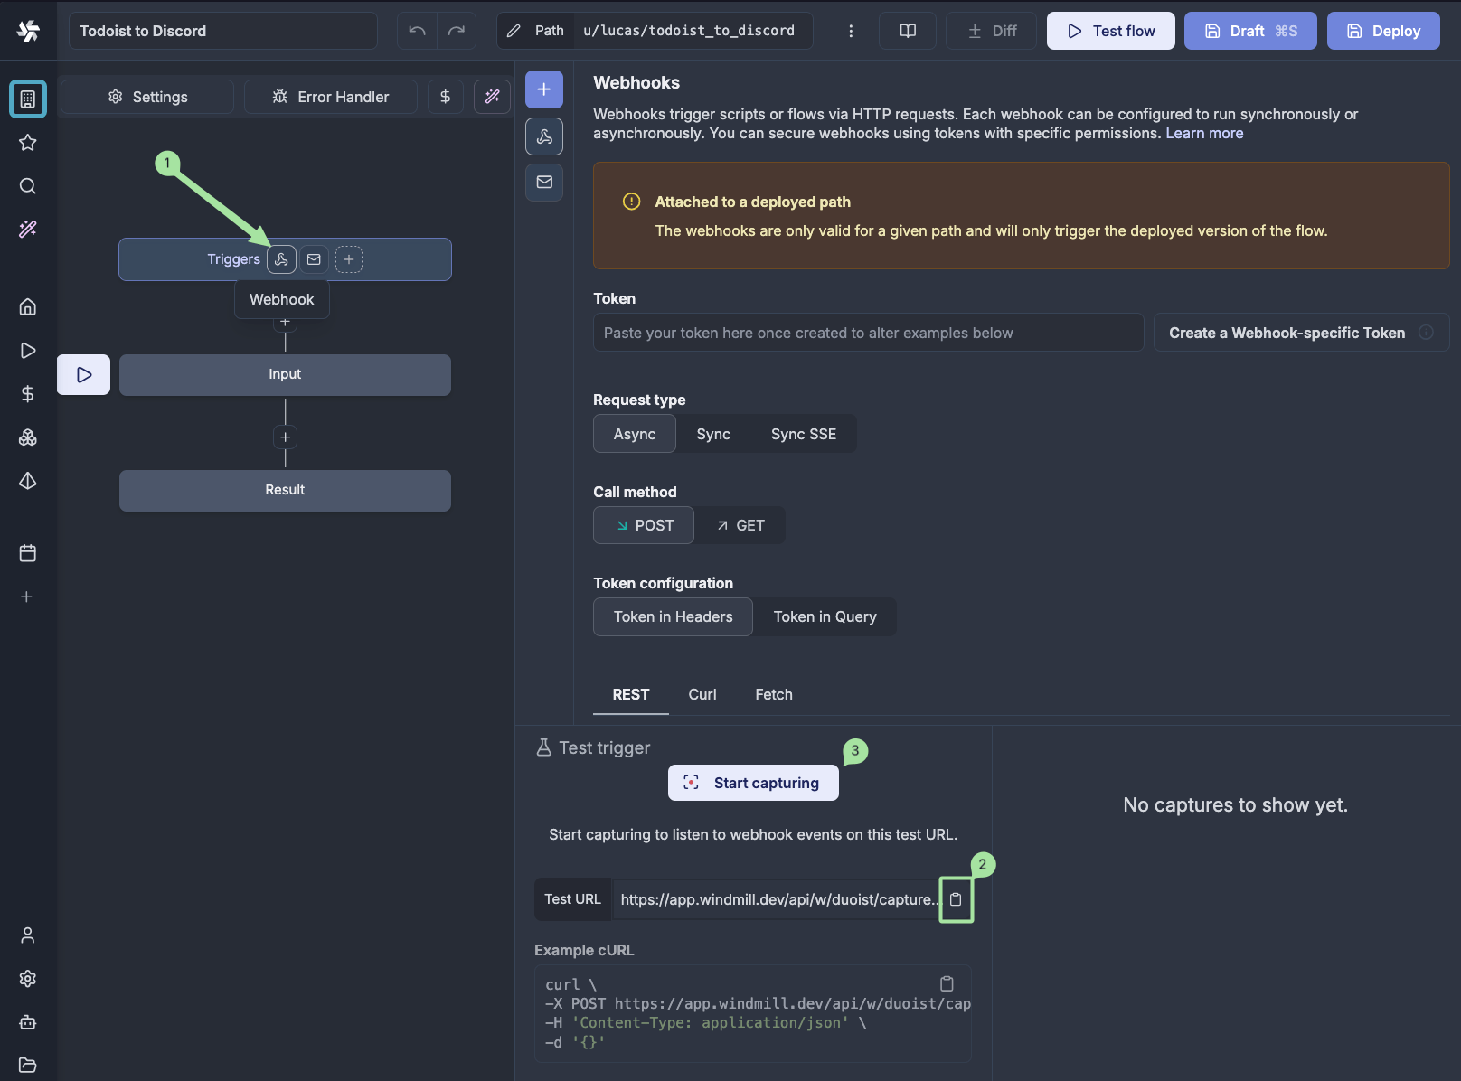
Task: Insert step between Input and Result
Action: tap(285, 437)
